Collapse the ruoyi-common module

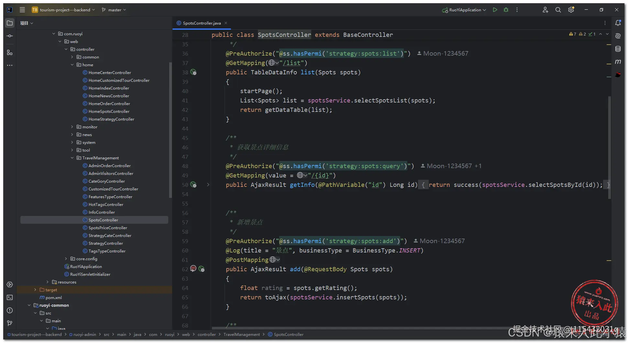point(29,305)
